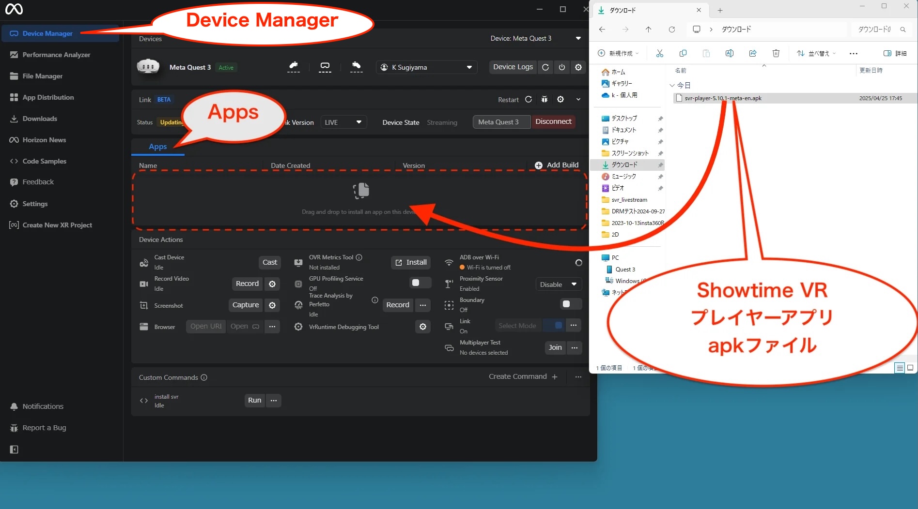Toggle the Boundary switch
Image resolution: width=918 pixels, height=509 pixels.
(x=570, y=304)
